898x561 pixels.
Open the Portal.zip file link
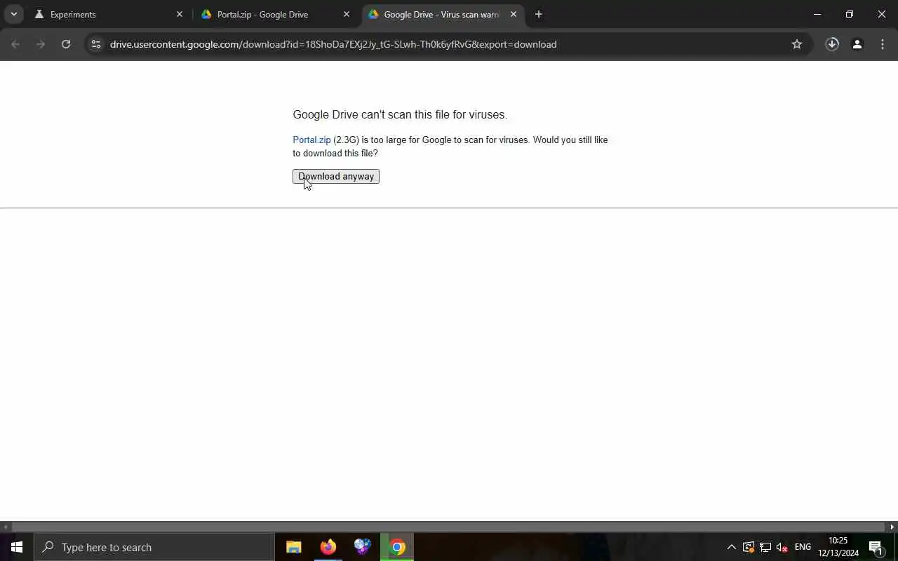tap(311, 140)
